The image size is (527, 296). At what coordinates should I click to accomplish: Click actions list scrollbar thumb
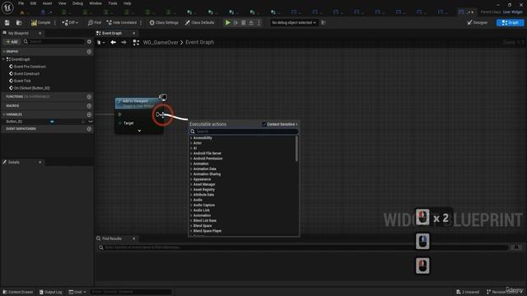(x=296, y=149)
